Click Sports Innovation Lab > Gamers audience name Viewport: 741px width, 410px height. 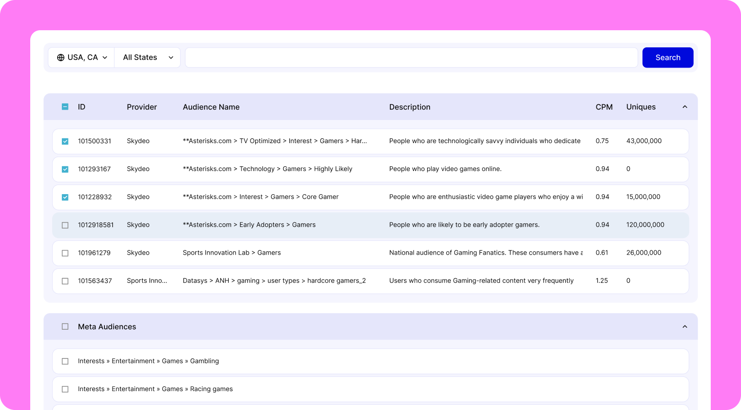(232, 252)
